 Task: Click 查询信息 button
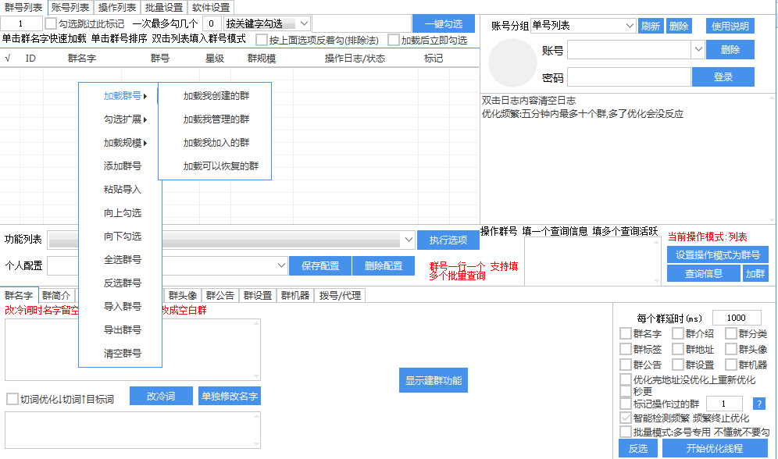coord(704,273)
